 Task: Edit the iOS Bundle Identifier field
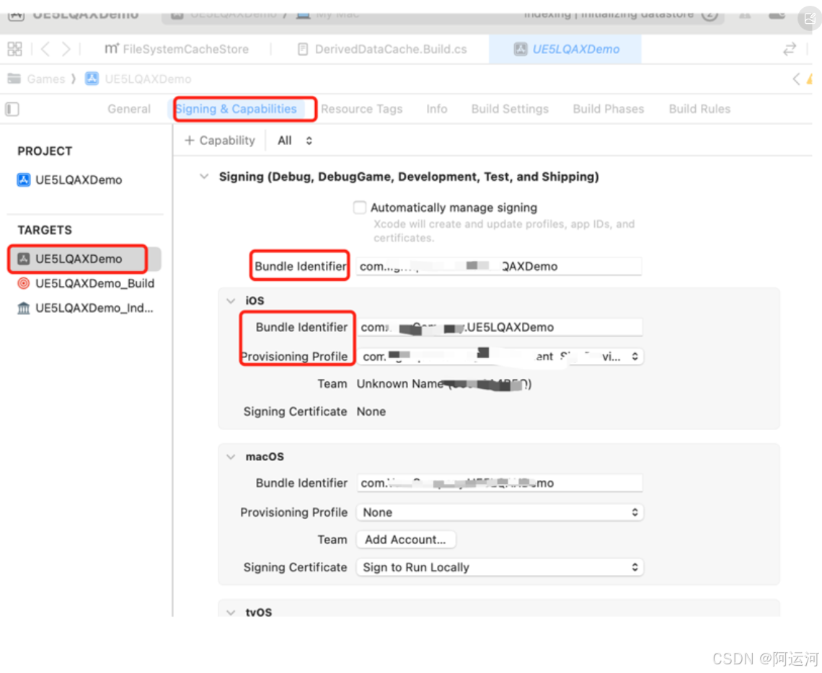pyautogui.click(x=500, y=327)
